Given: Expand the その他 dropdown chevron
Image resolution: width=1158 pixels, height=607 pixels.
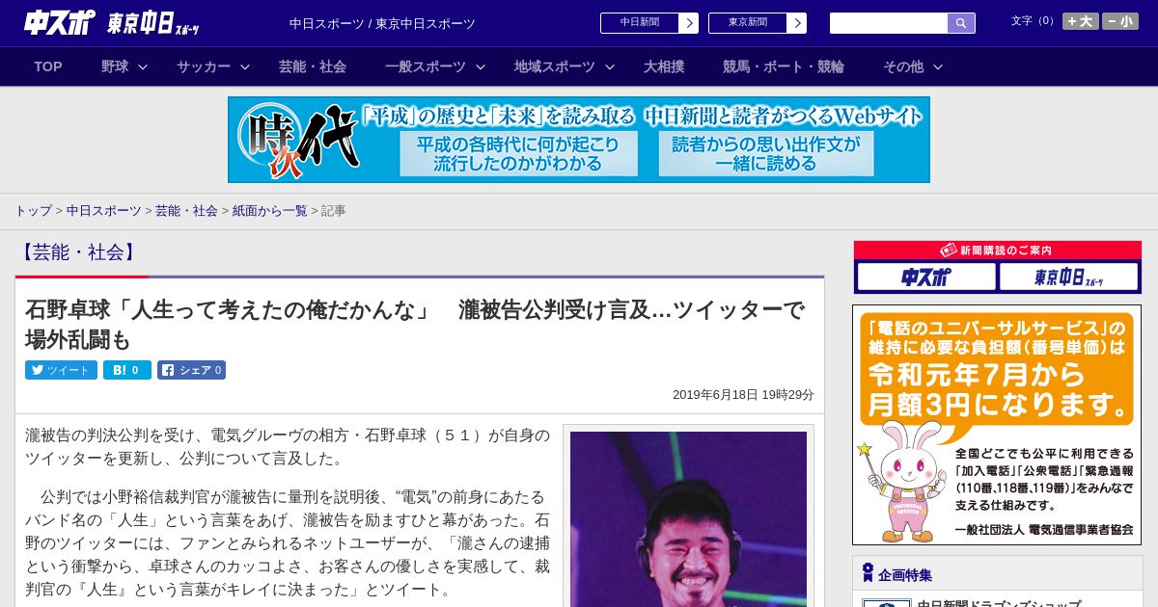Looking at the screenshot, I should (x=938, y=67).
